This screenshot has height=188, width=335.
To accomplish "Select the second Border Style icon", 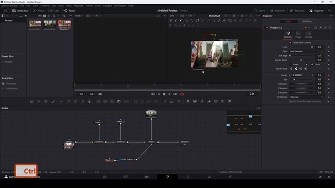I will point(296,69).
